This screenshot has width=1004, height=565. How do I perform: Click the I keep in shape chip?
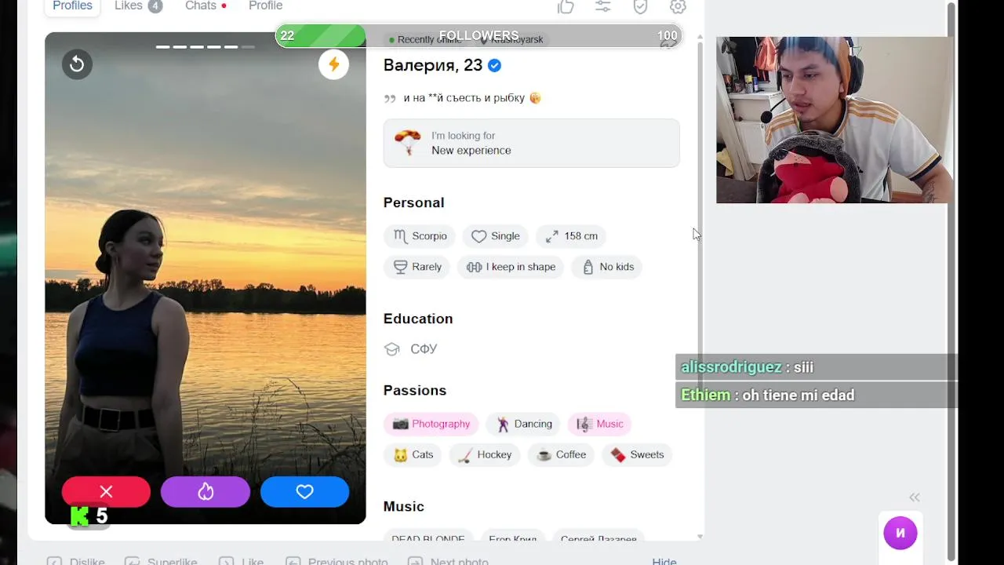pos(511,267)
